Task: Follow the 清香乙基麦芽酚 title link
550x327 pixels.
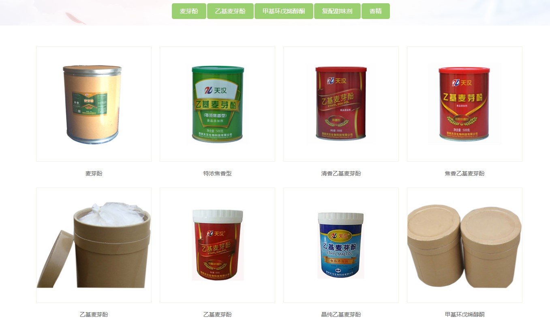Action: (x=341, y=173)
